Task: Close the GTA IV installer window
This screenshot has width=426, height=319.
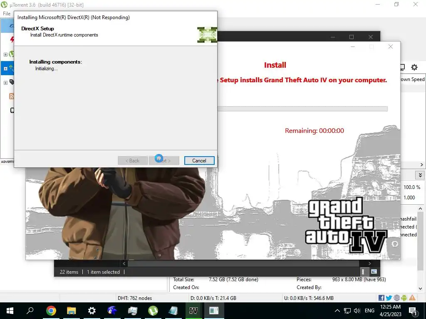Action: tap(390, 47)
